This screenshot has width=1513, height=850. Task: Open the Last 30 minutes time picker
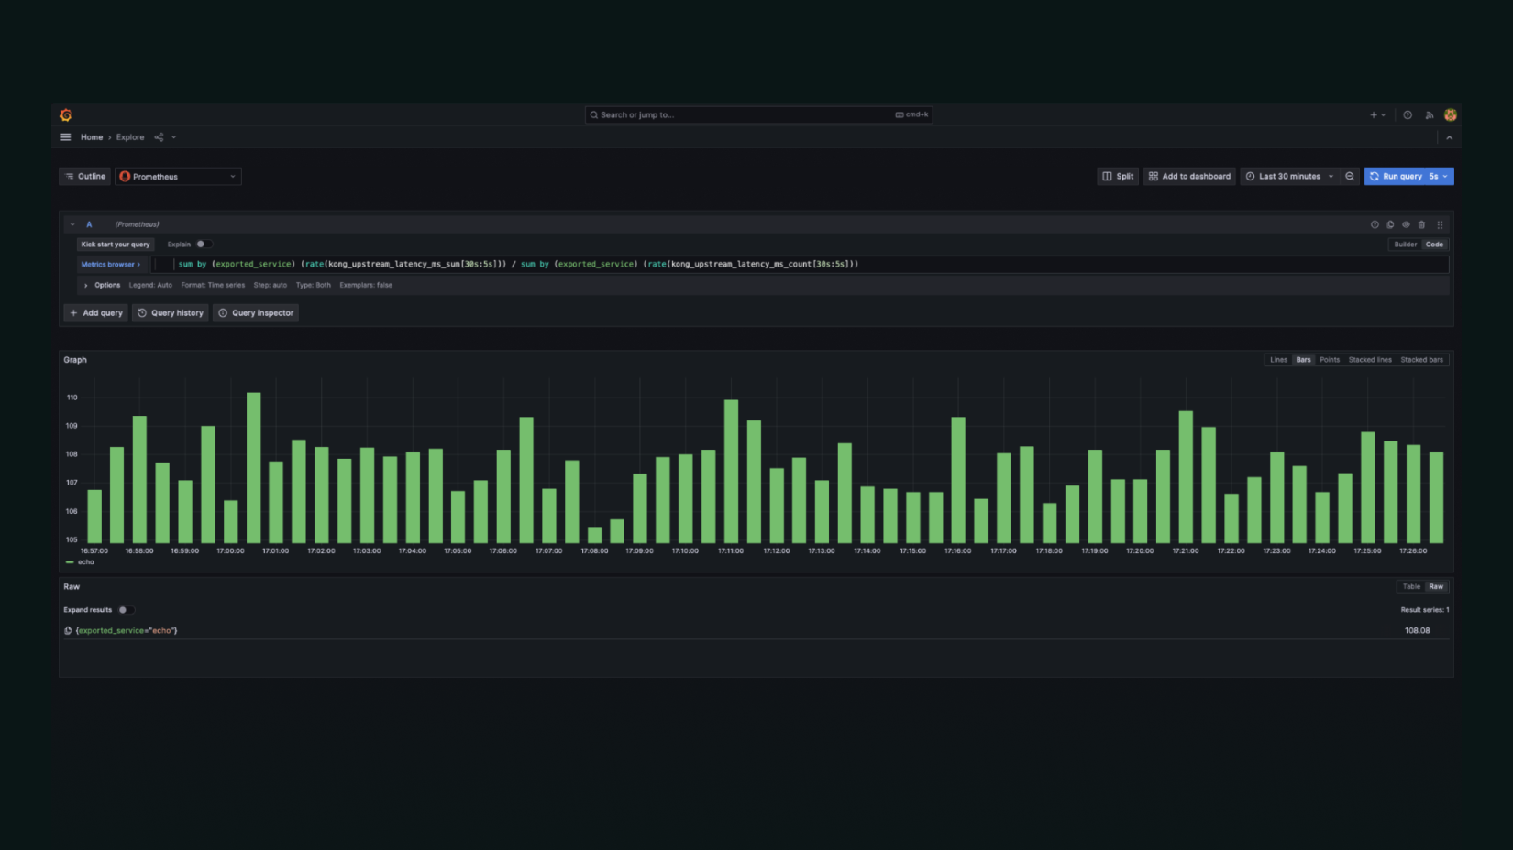(1288, 177)
